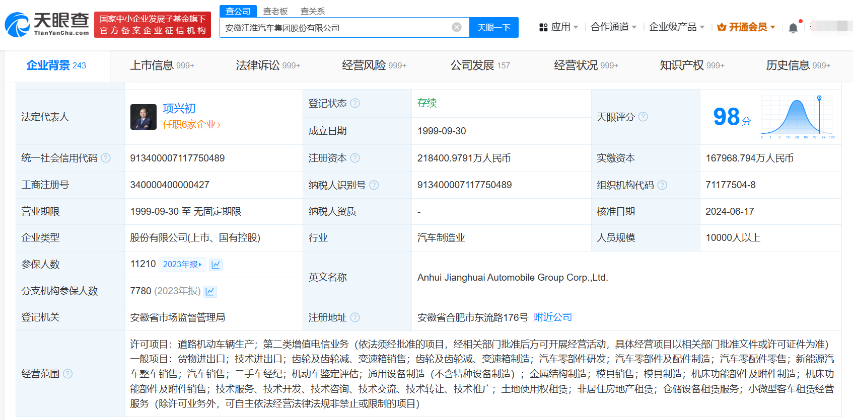Viewport: 853px width, 420px height.
Task: Click the paid-in capital 167968.794万人民币
Action: coord(749,158)
